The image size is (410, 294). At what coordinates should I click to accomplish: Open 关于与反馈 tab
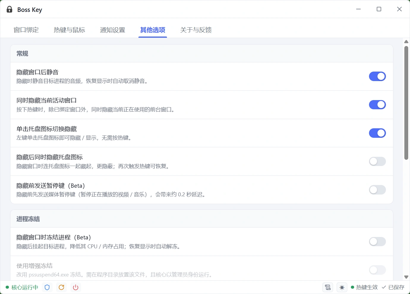196,30
